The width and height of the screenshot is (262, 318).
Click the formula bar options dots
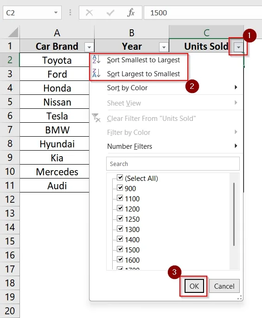point(70,13)
